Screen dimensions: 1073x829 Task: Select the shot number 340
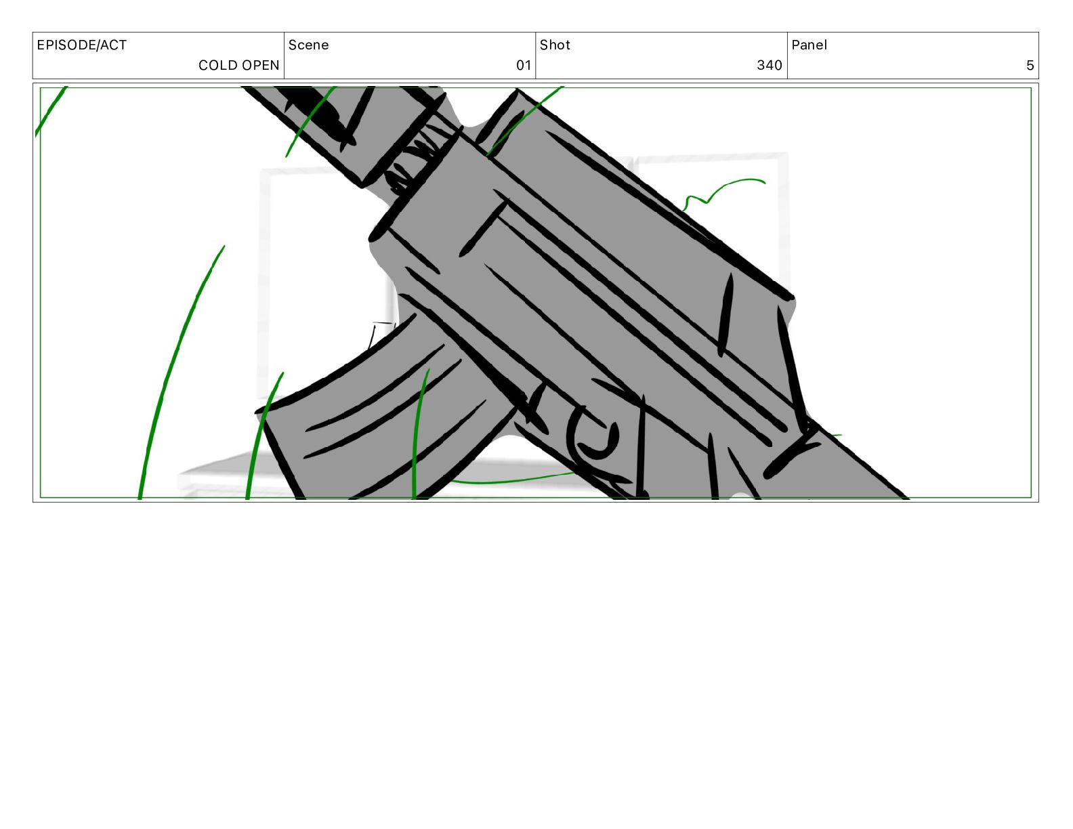tap(769, 66)
